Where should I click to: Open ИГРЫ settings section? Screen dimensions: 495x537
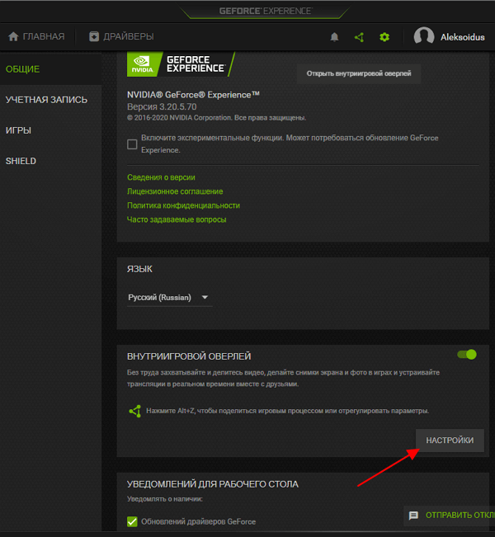click(x=18, y=130)
